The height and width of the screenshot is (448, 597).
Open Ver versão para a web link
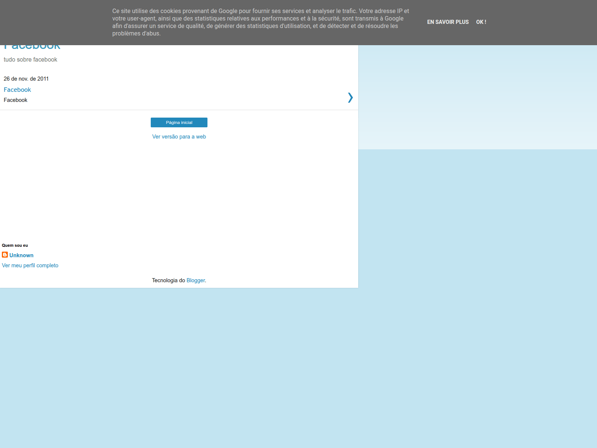point(179,137)
